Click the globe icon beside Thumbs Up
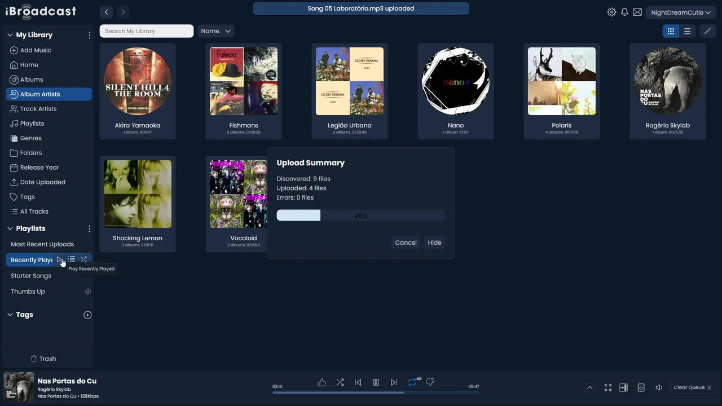 tap(87, 292)
